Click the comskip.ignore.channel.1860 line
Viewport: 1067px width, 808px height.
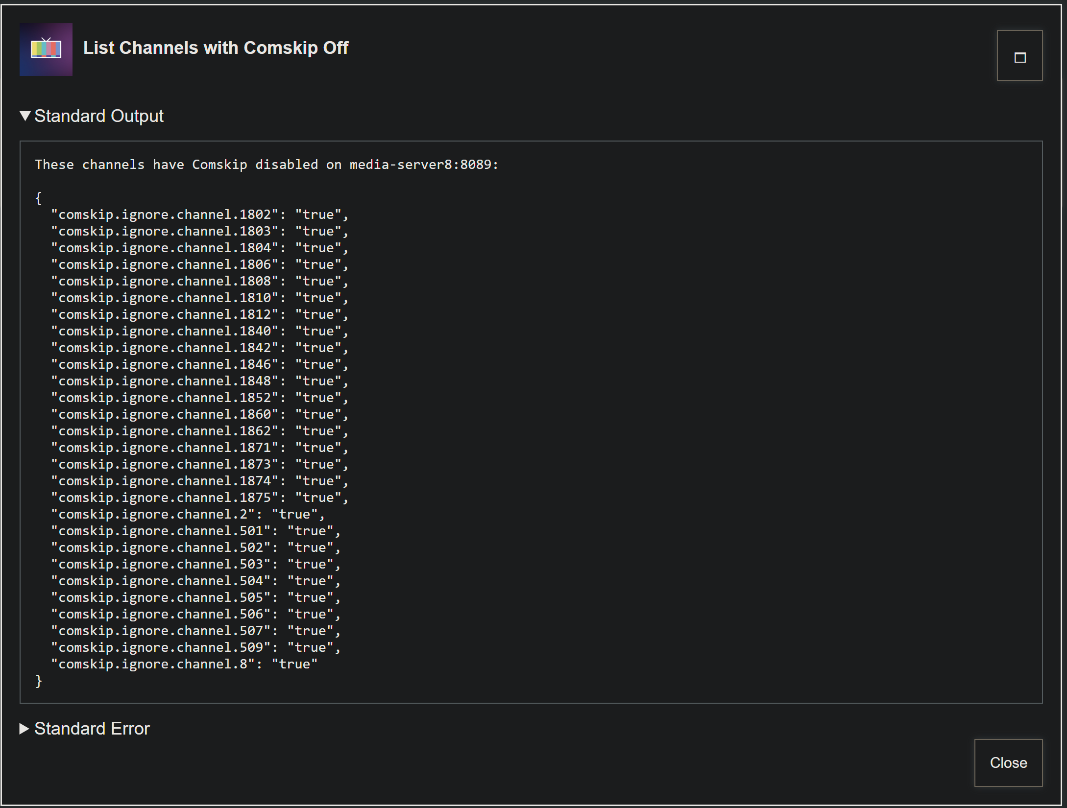click(199, 414)
